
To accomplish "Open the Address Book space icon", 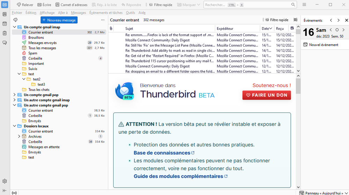I will click(x=5, y=14).
